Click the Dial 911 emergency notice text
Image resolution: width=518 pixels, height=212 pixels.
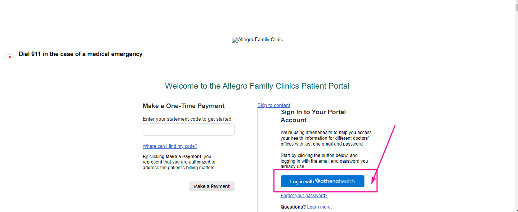[x=81, y=54]
